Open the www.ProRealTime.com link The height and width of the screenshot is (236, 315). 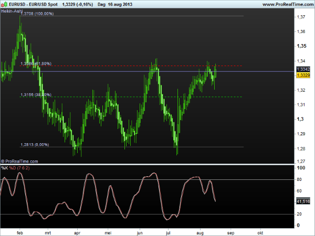(x=288, y=4)
